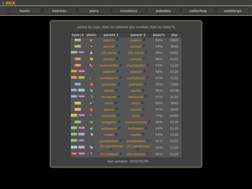Screen dimensions: 252x189
Task: Click the gyarados sprite icon
Action: coord(91,84)
